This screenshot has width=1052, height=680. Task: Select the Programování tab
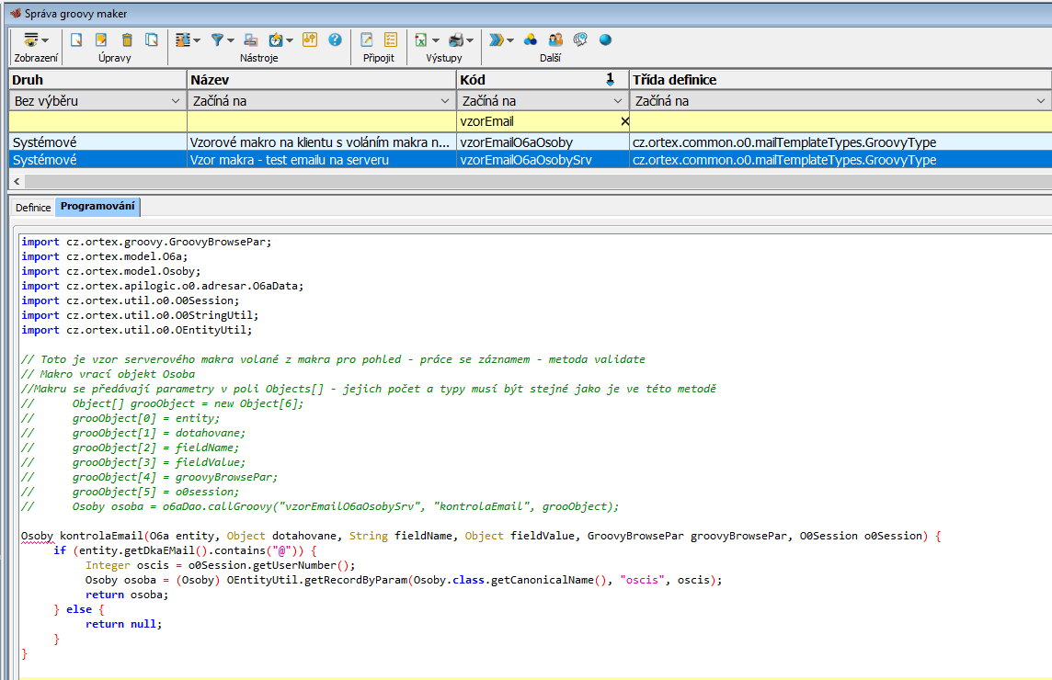(x=97, y=207)
